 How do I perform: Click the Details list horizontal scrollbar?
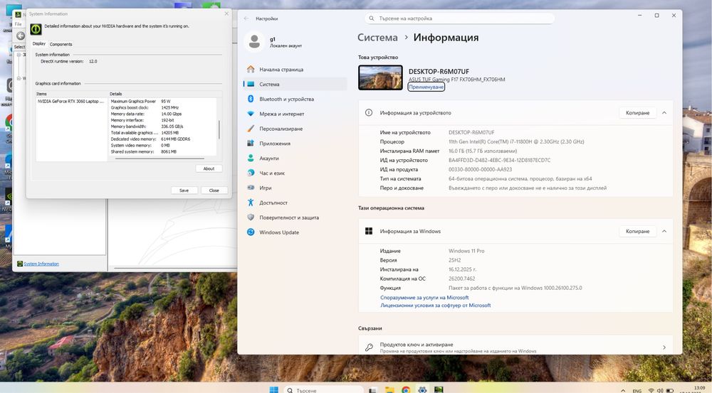(x=159, y=158)
